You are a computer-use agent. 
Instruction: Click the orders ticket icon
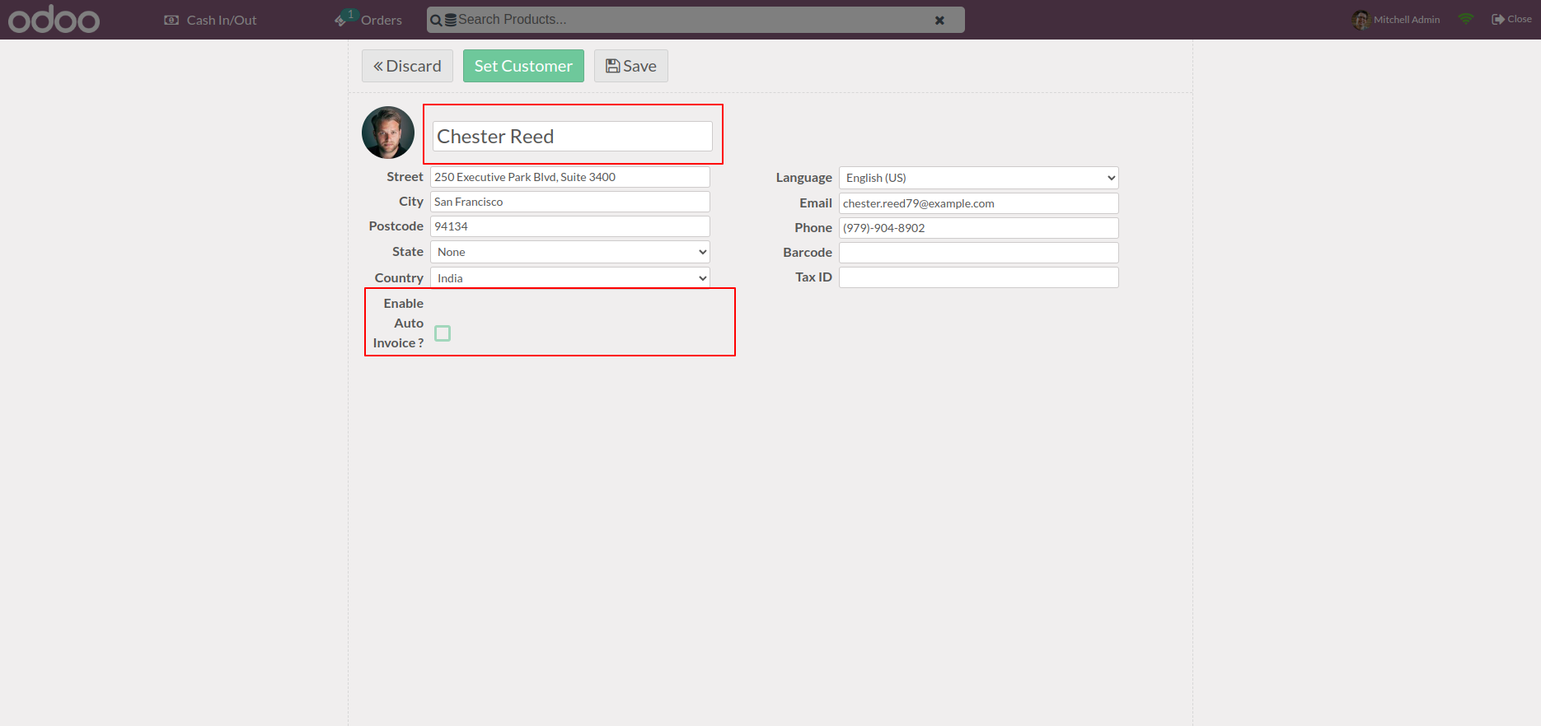tap(340, 20)
